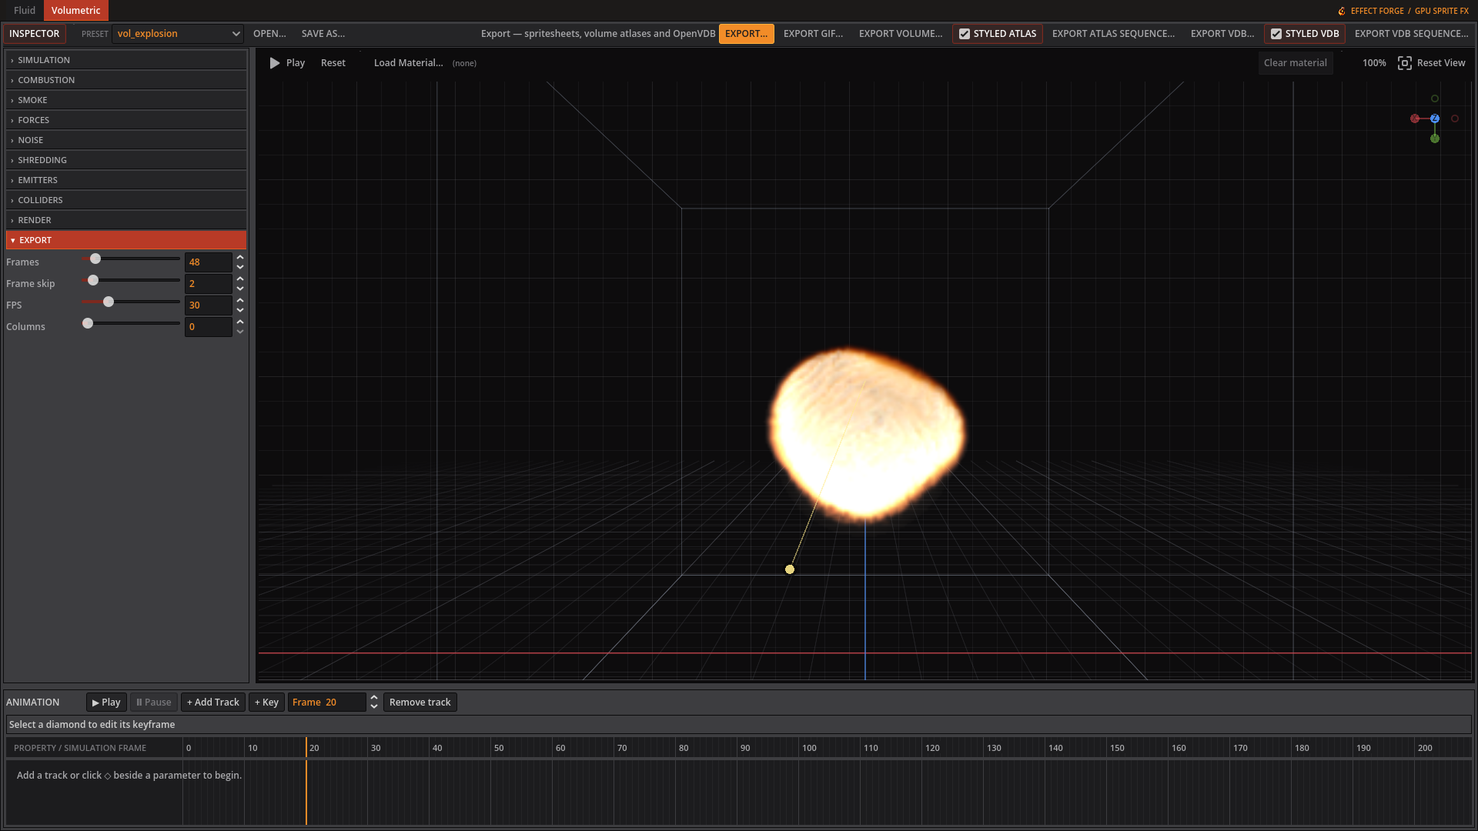Expand the Simulation section
Image resolution: width=1478 pixels, height=831 pixels.
tap(126, 60)
